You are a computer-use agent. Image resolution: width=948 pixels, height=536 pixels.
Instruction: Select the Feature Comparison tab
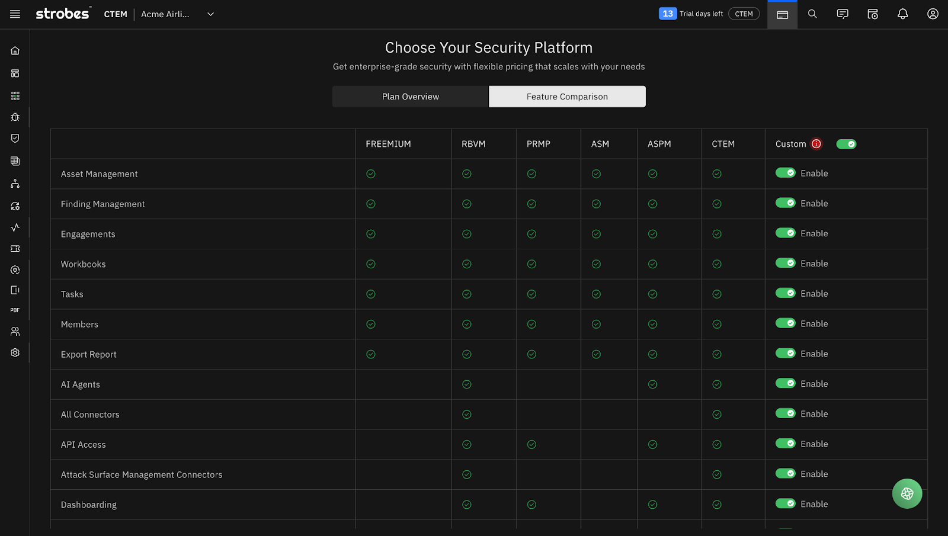pyautogui.click(x=566, y=96)
